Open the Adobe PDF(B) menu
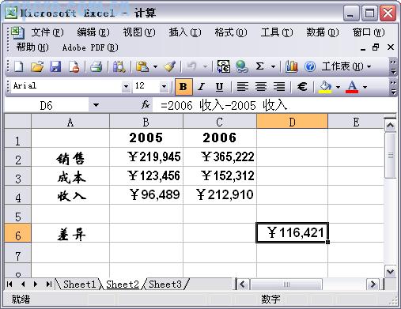The image size is (401, 309). click(90, 47)
